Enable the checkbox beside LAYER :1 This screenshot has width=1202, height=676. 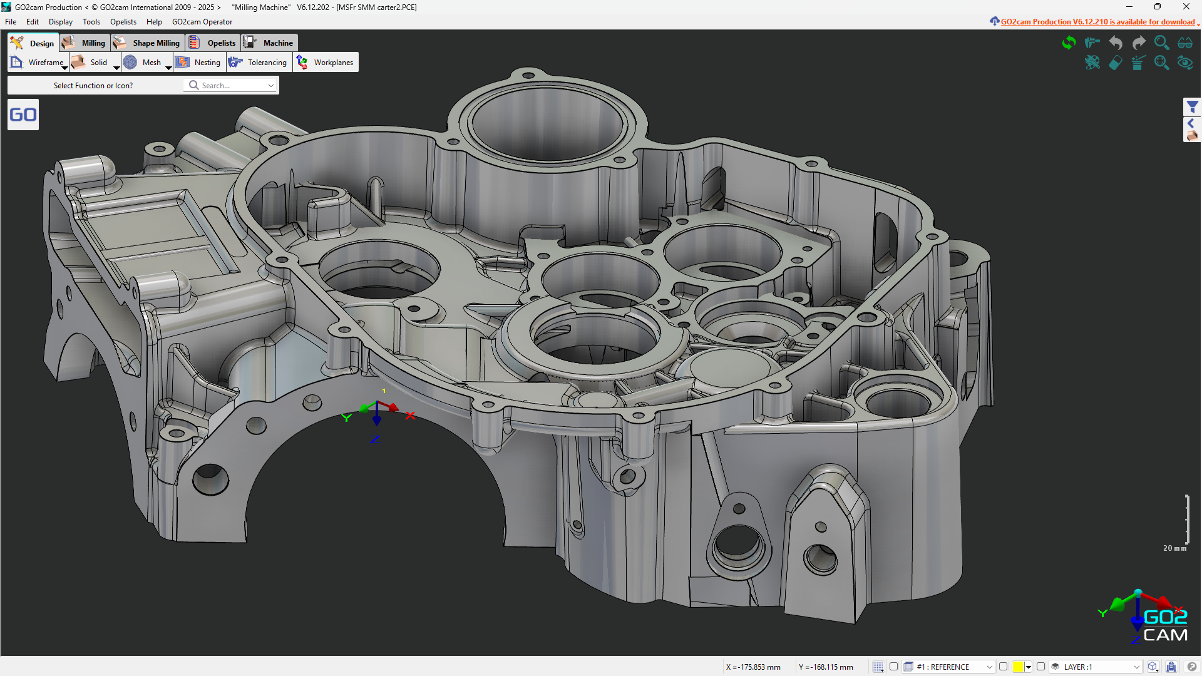click(1041, 667)
